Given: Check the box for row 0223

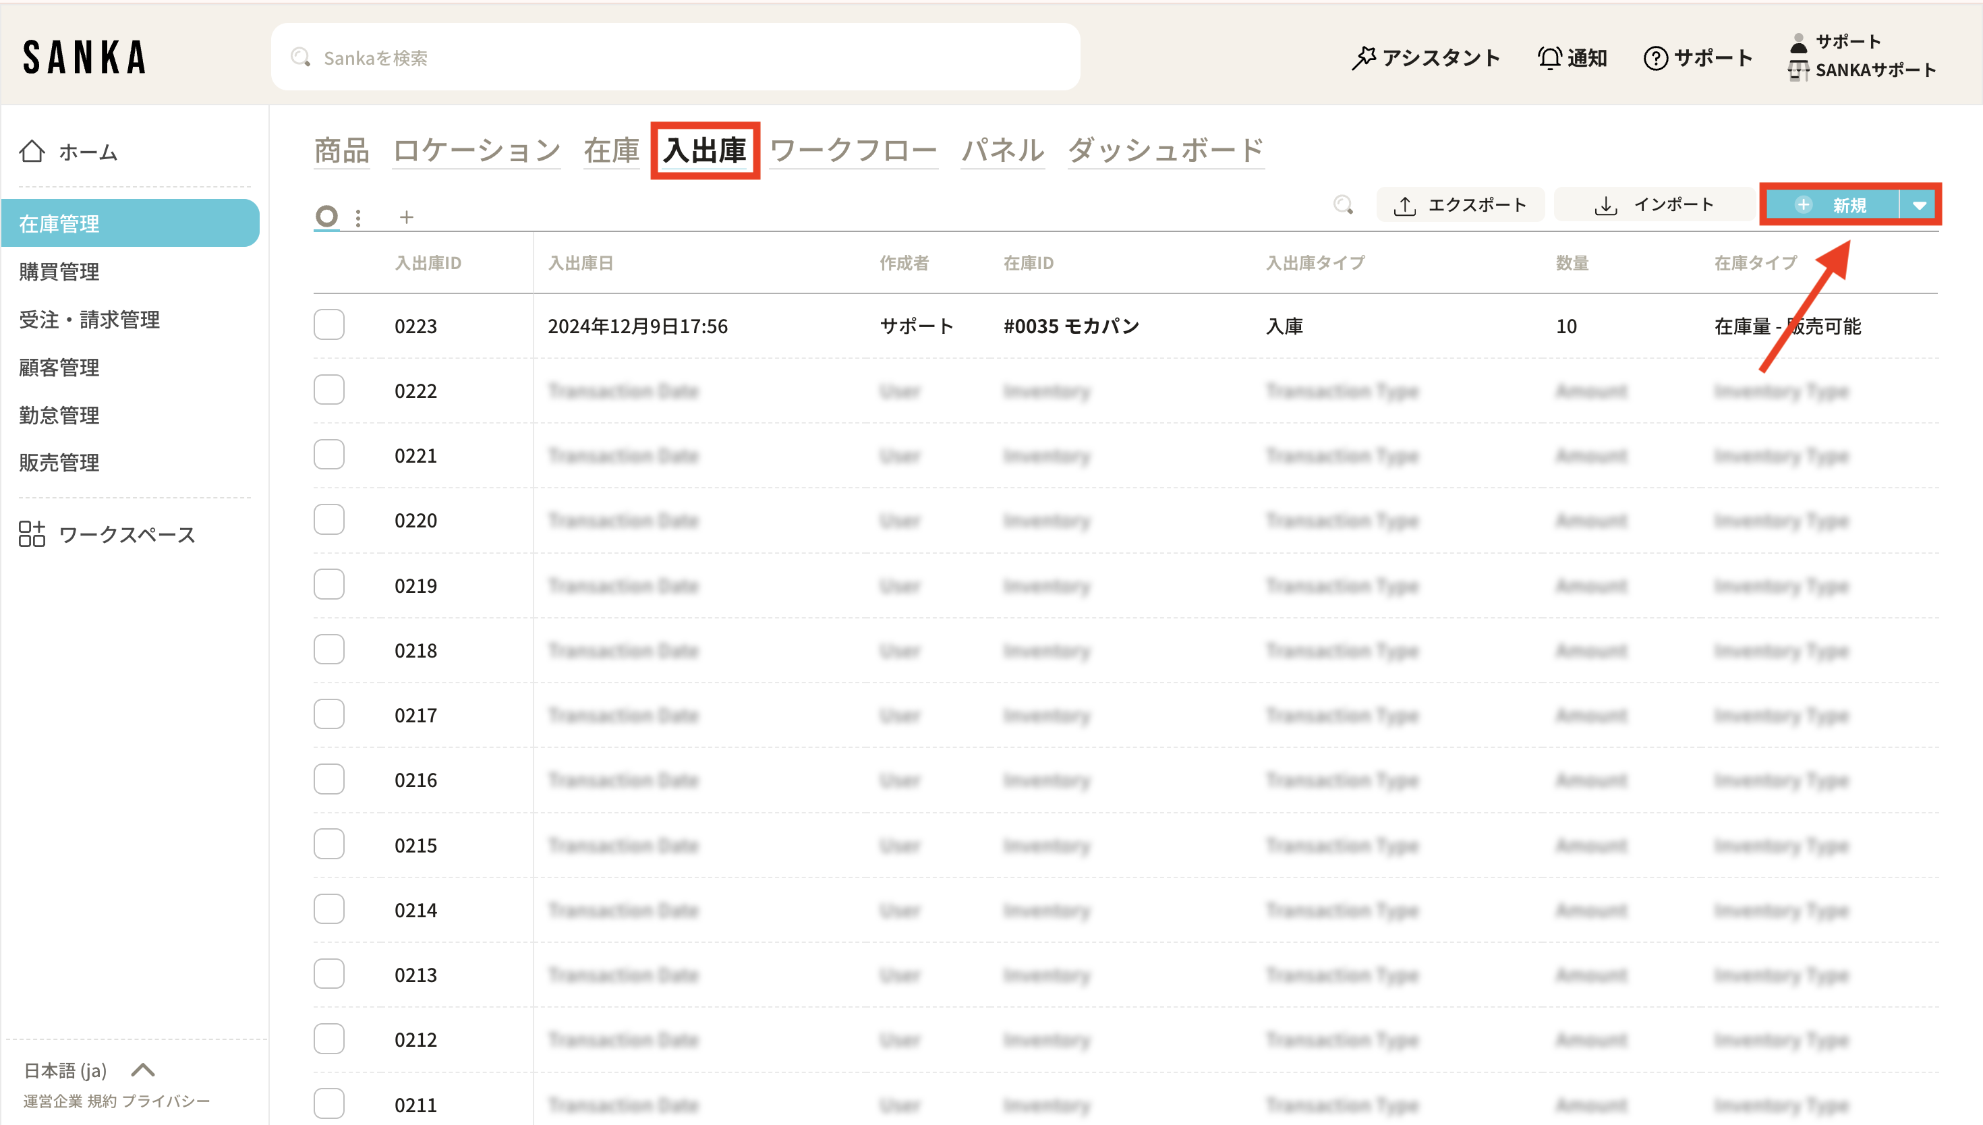Looking at the screenshot, I should [329, 325].
